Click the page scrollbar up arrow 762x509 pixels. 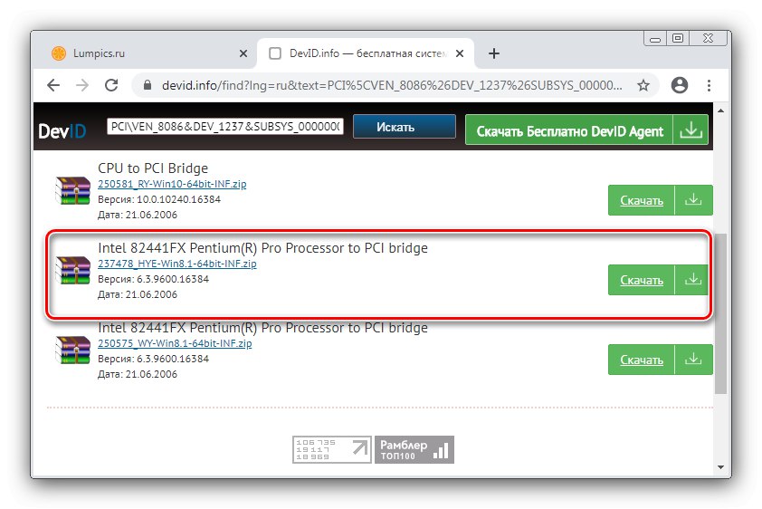pos(720,110)
